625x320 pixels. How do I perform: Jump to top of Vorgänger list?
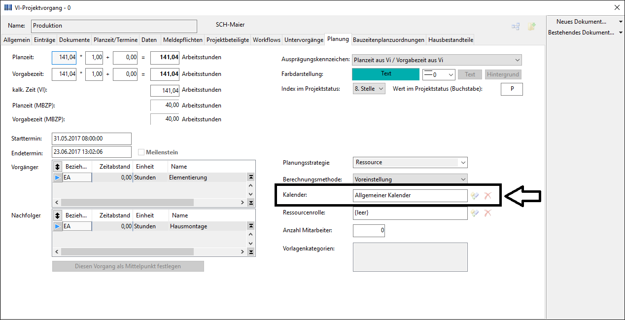[250, 177]
